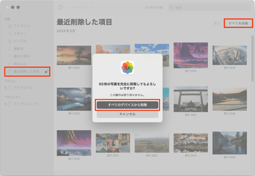
Task: Confirm すべてのデバイスから削除 in the dialog
Action: click(127, 105)
